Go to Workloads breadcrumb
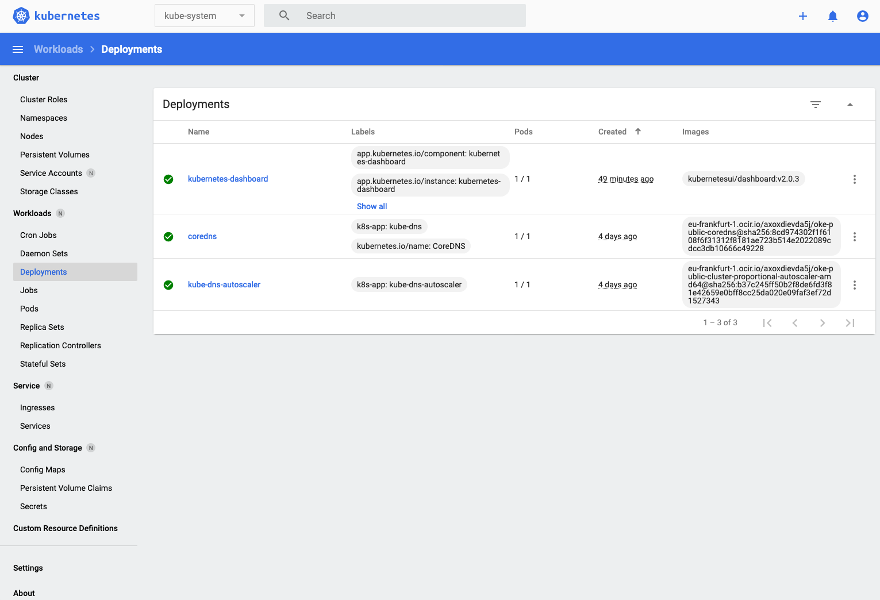The width and height of the screenshot is (880, 600). pyautogui.click(x=58, y=49)
